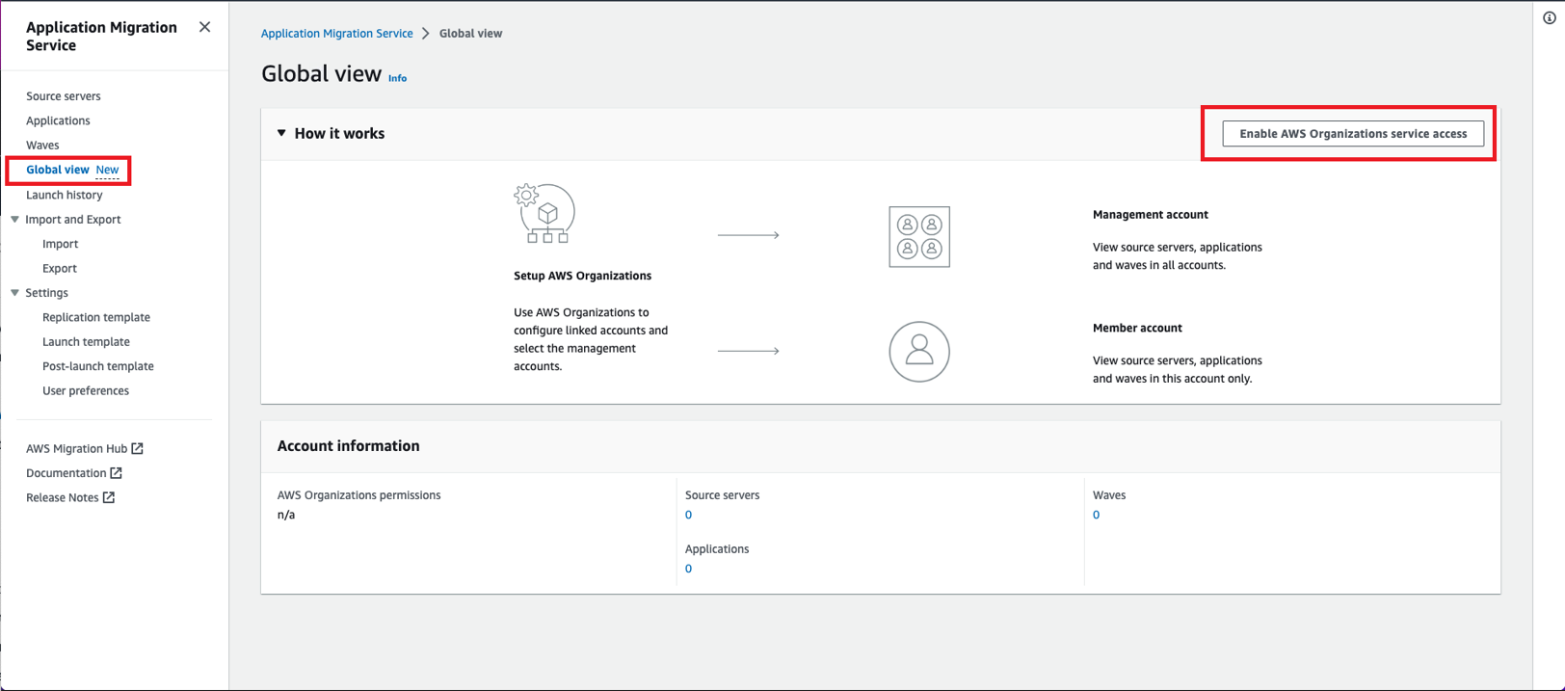
Task: Click the Waves count 0
Action: [1096, 515]
